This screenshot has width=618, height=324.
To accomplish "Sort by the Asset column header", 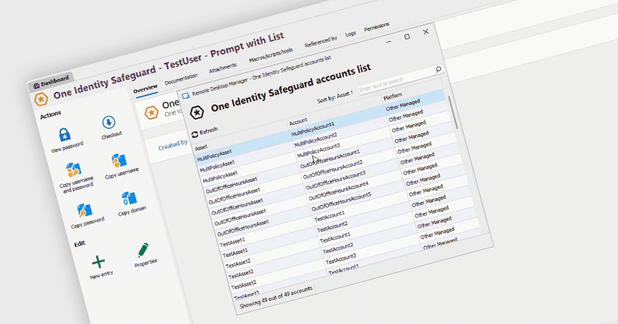I will click(x=201, y=148).
